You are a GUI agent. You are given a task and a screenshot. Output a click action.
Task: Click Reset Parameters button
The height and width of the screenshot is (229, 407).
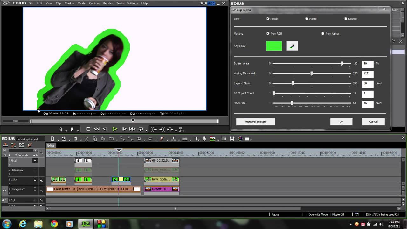pos(255,121)
